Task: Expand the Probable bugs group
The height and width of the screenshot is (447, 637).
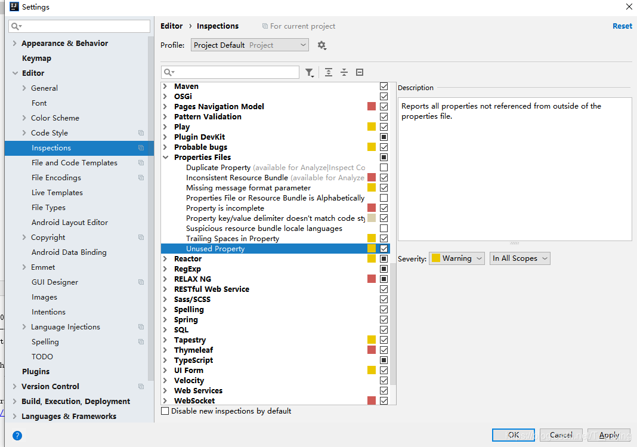Action: tap(165, 147)
